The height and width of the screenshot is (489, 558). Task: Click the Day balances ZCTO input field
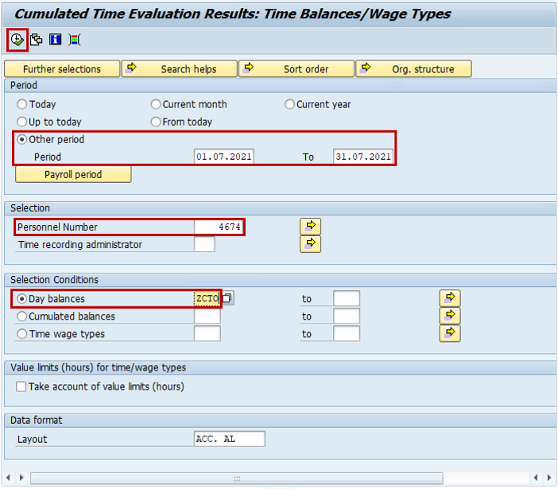click(207, 298)
